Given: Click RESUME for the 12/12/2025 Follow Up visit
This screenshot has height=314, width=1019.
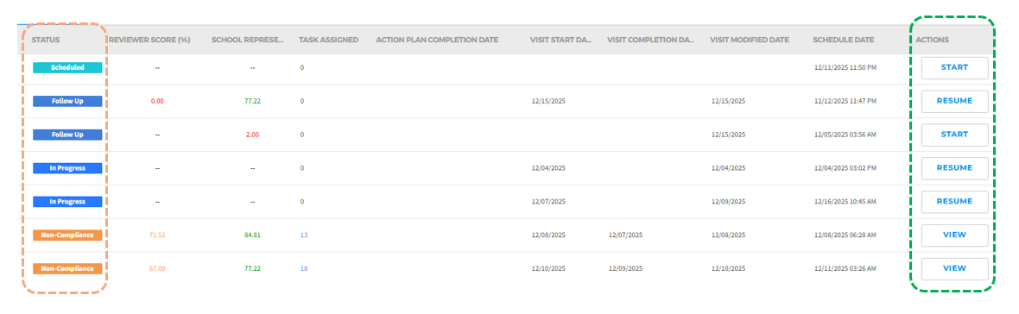Looking at the screenshot, I should [x=954, y=101].
